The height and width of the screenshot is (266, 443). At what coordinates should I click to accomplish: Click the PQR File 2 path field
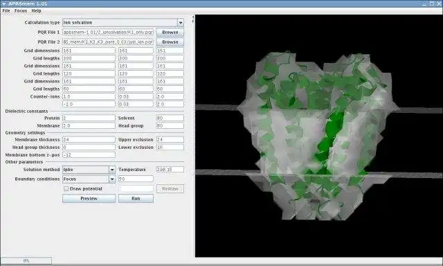pyautogui.click(x=108, y=42)
